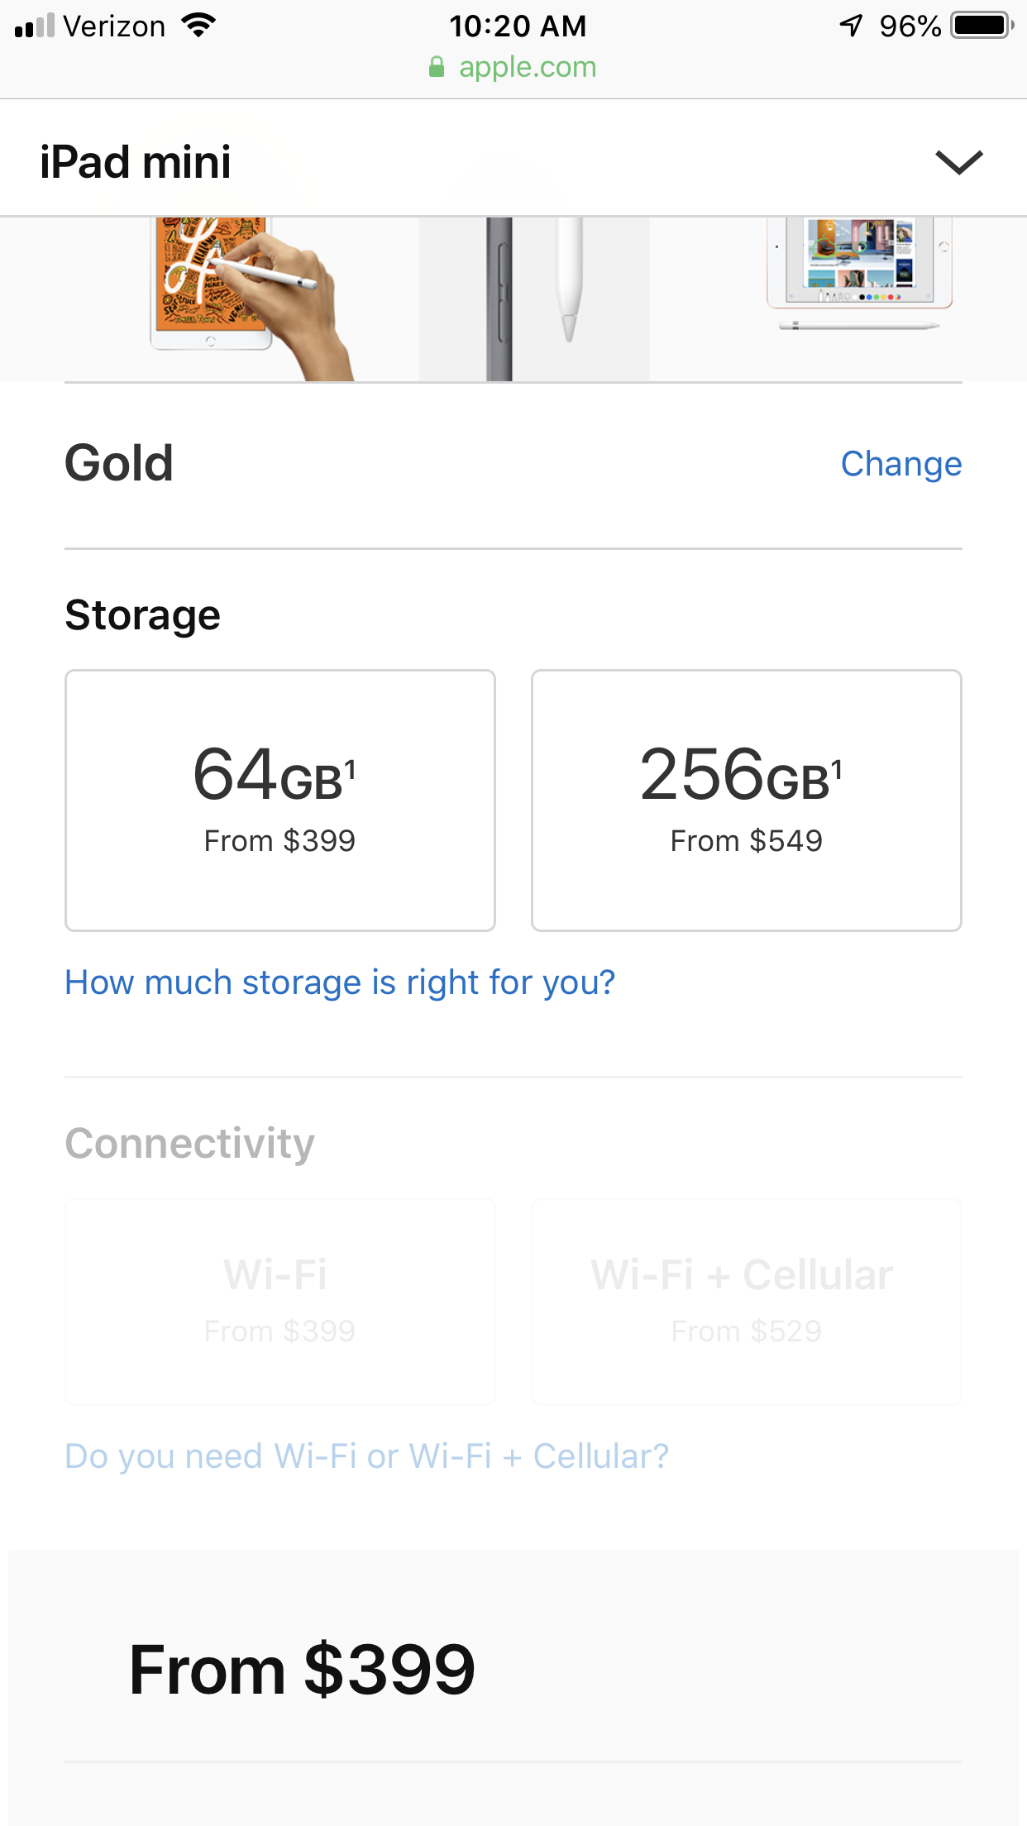Open 'Do you need Wi-Fi or Wi-Fi + Cellular?' link
This screenshot has height=1826, width=1027.
(366, 1456)
